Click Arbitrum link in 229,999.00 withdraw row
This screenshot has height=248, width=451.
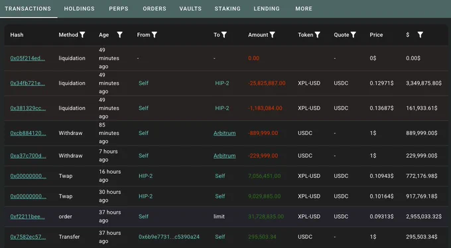[x=224, y=155]
